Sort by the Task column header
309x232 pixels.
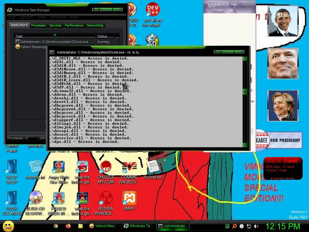pyautogui.click(x=55, y=36)
